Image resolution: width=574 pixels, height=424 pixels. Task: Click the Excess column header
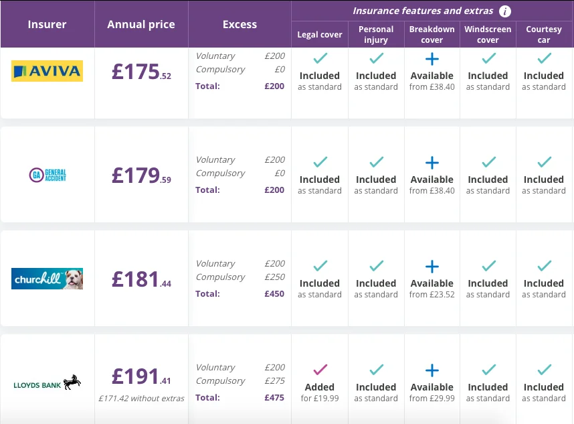coord(240,24)
